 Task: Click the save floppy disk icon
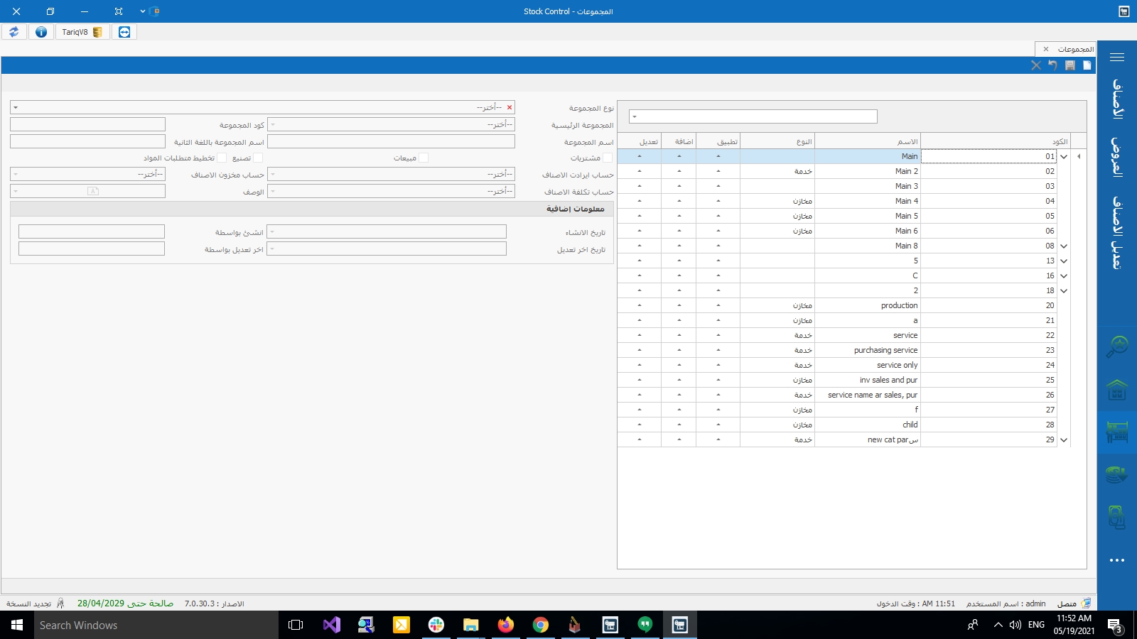(x=1069, y=65)
